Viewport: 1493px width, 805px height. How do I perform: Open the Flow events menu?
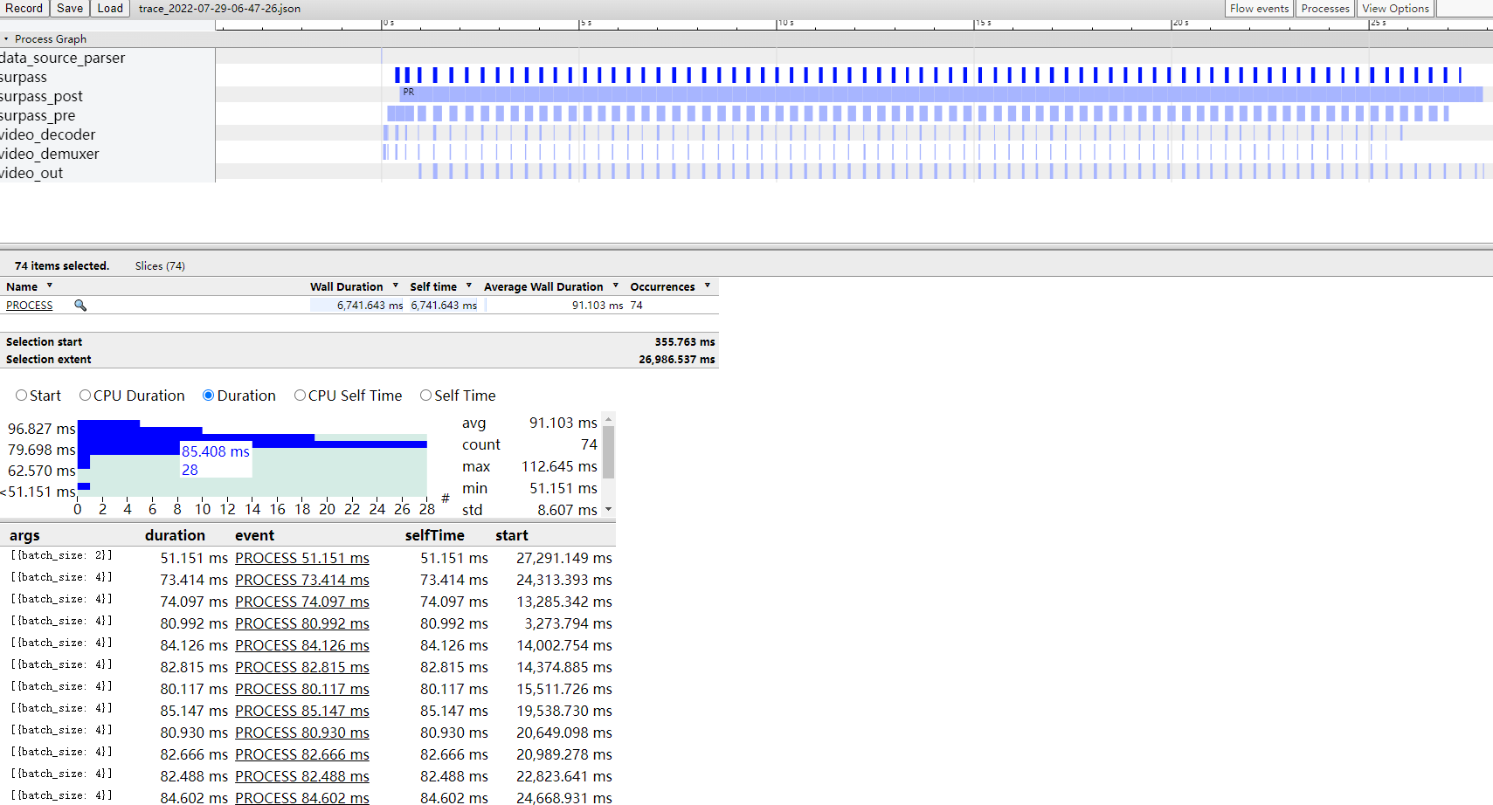(1259, 9)
